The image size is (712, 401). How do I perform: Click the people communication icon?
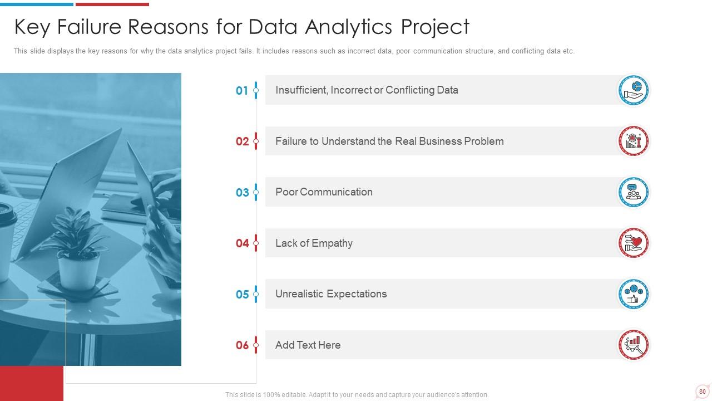tap(634, 192)
